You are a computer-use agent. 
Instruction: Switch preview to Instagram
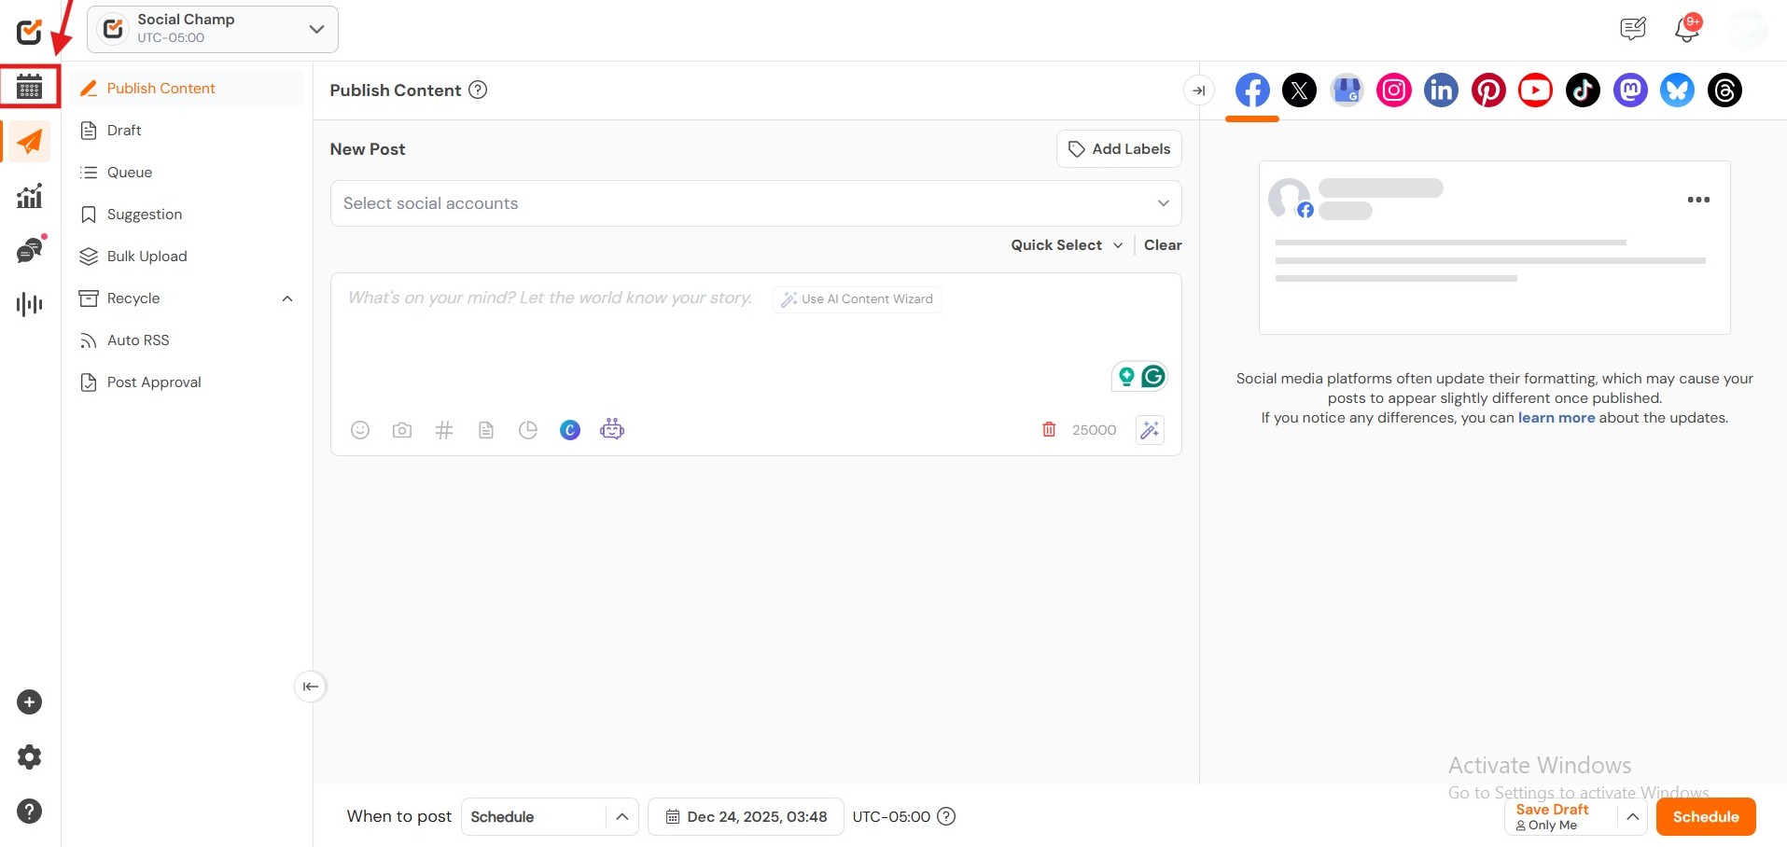[1393, 90]
